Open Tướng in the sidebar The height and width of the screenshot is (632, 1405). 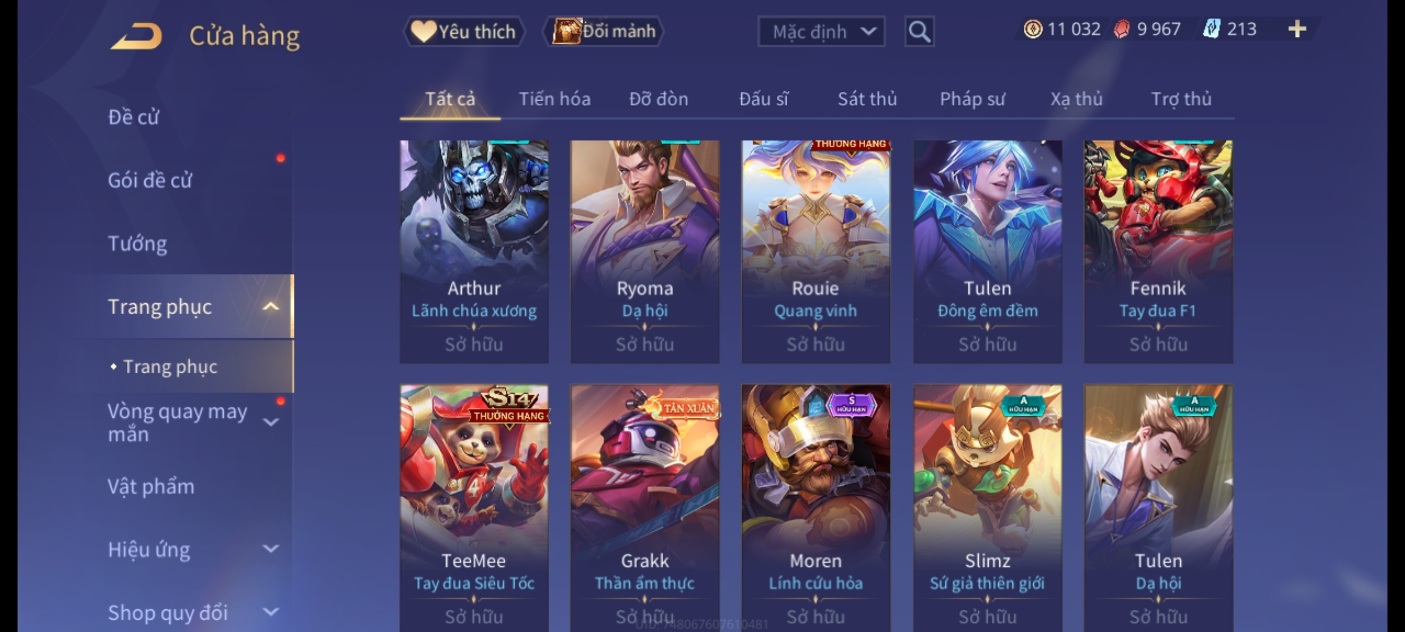click(x=138, y=243)
